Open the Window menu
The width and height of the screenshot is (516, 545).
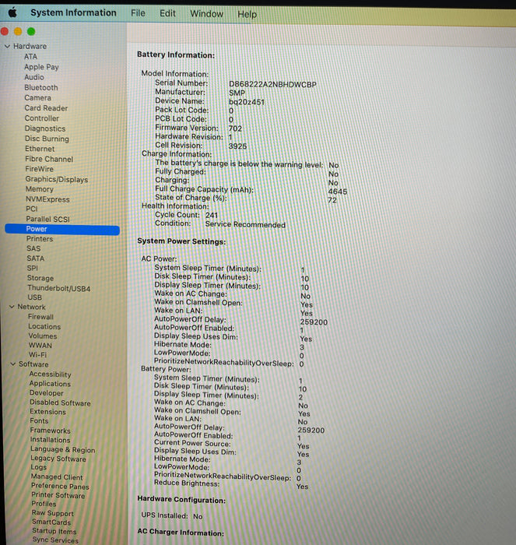(x=206, y=14)
